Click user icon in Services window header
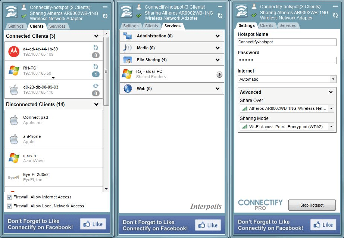344x238 pixels. pos(139,7)
